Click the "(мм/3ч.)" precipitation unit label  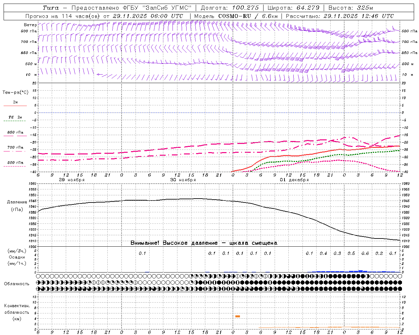(x=17, y=251)
